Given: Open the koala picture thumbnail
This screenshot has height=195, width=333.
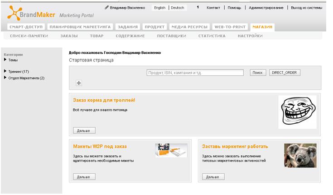Looking at the screenshot, I should pos(300,155).
